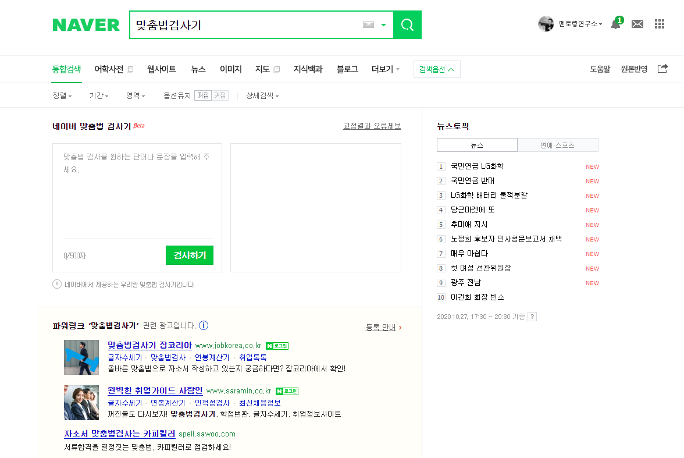Open news topic 이건희 회장 빈소
Screen dimensions: 684x458
pyautogui.click(x=477, y=297)
